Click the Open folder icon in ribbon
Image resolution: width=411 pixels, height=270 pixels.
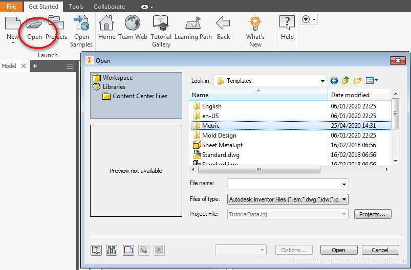pos(34,23)
